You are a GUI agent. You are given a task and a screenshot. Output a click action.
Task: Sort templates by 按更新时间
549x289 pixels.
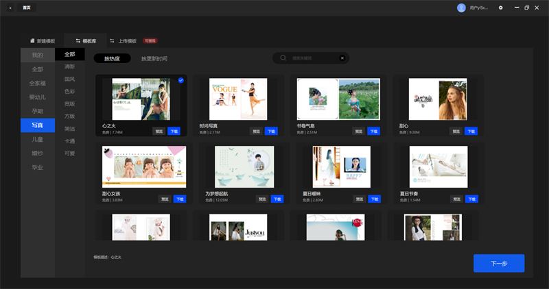pos(154,58)
